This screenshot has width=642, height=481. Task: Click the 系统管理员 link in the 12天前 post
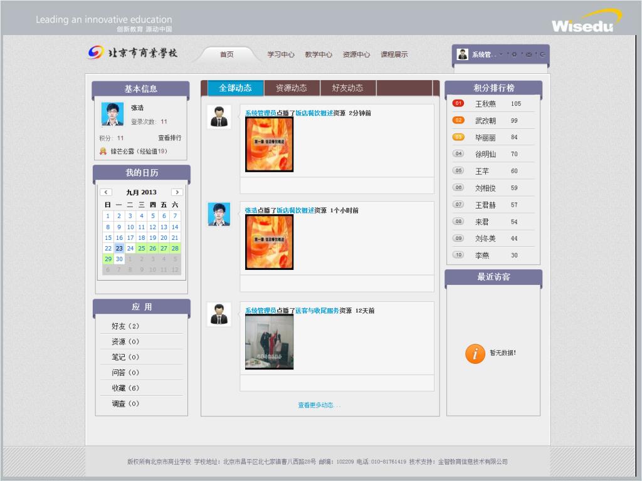[x=260, y=311]
